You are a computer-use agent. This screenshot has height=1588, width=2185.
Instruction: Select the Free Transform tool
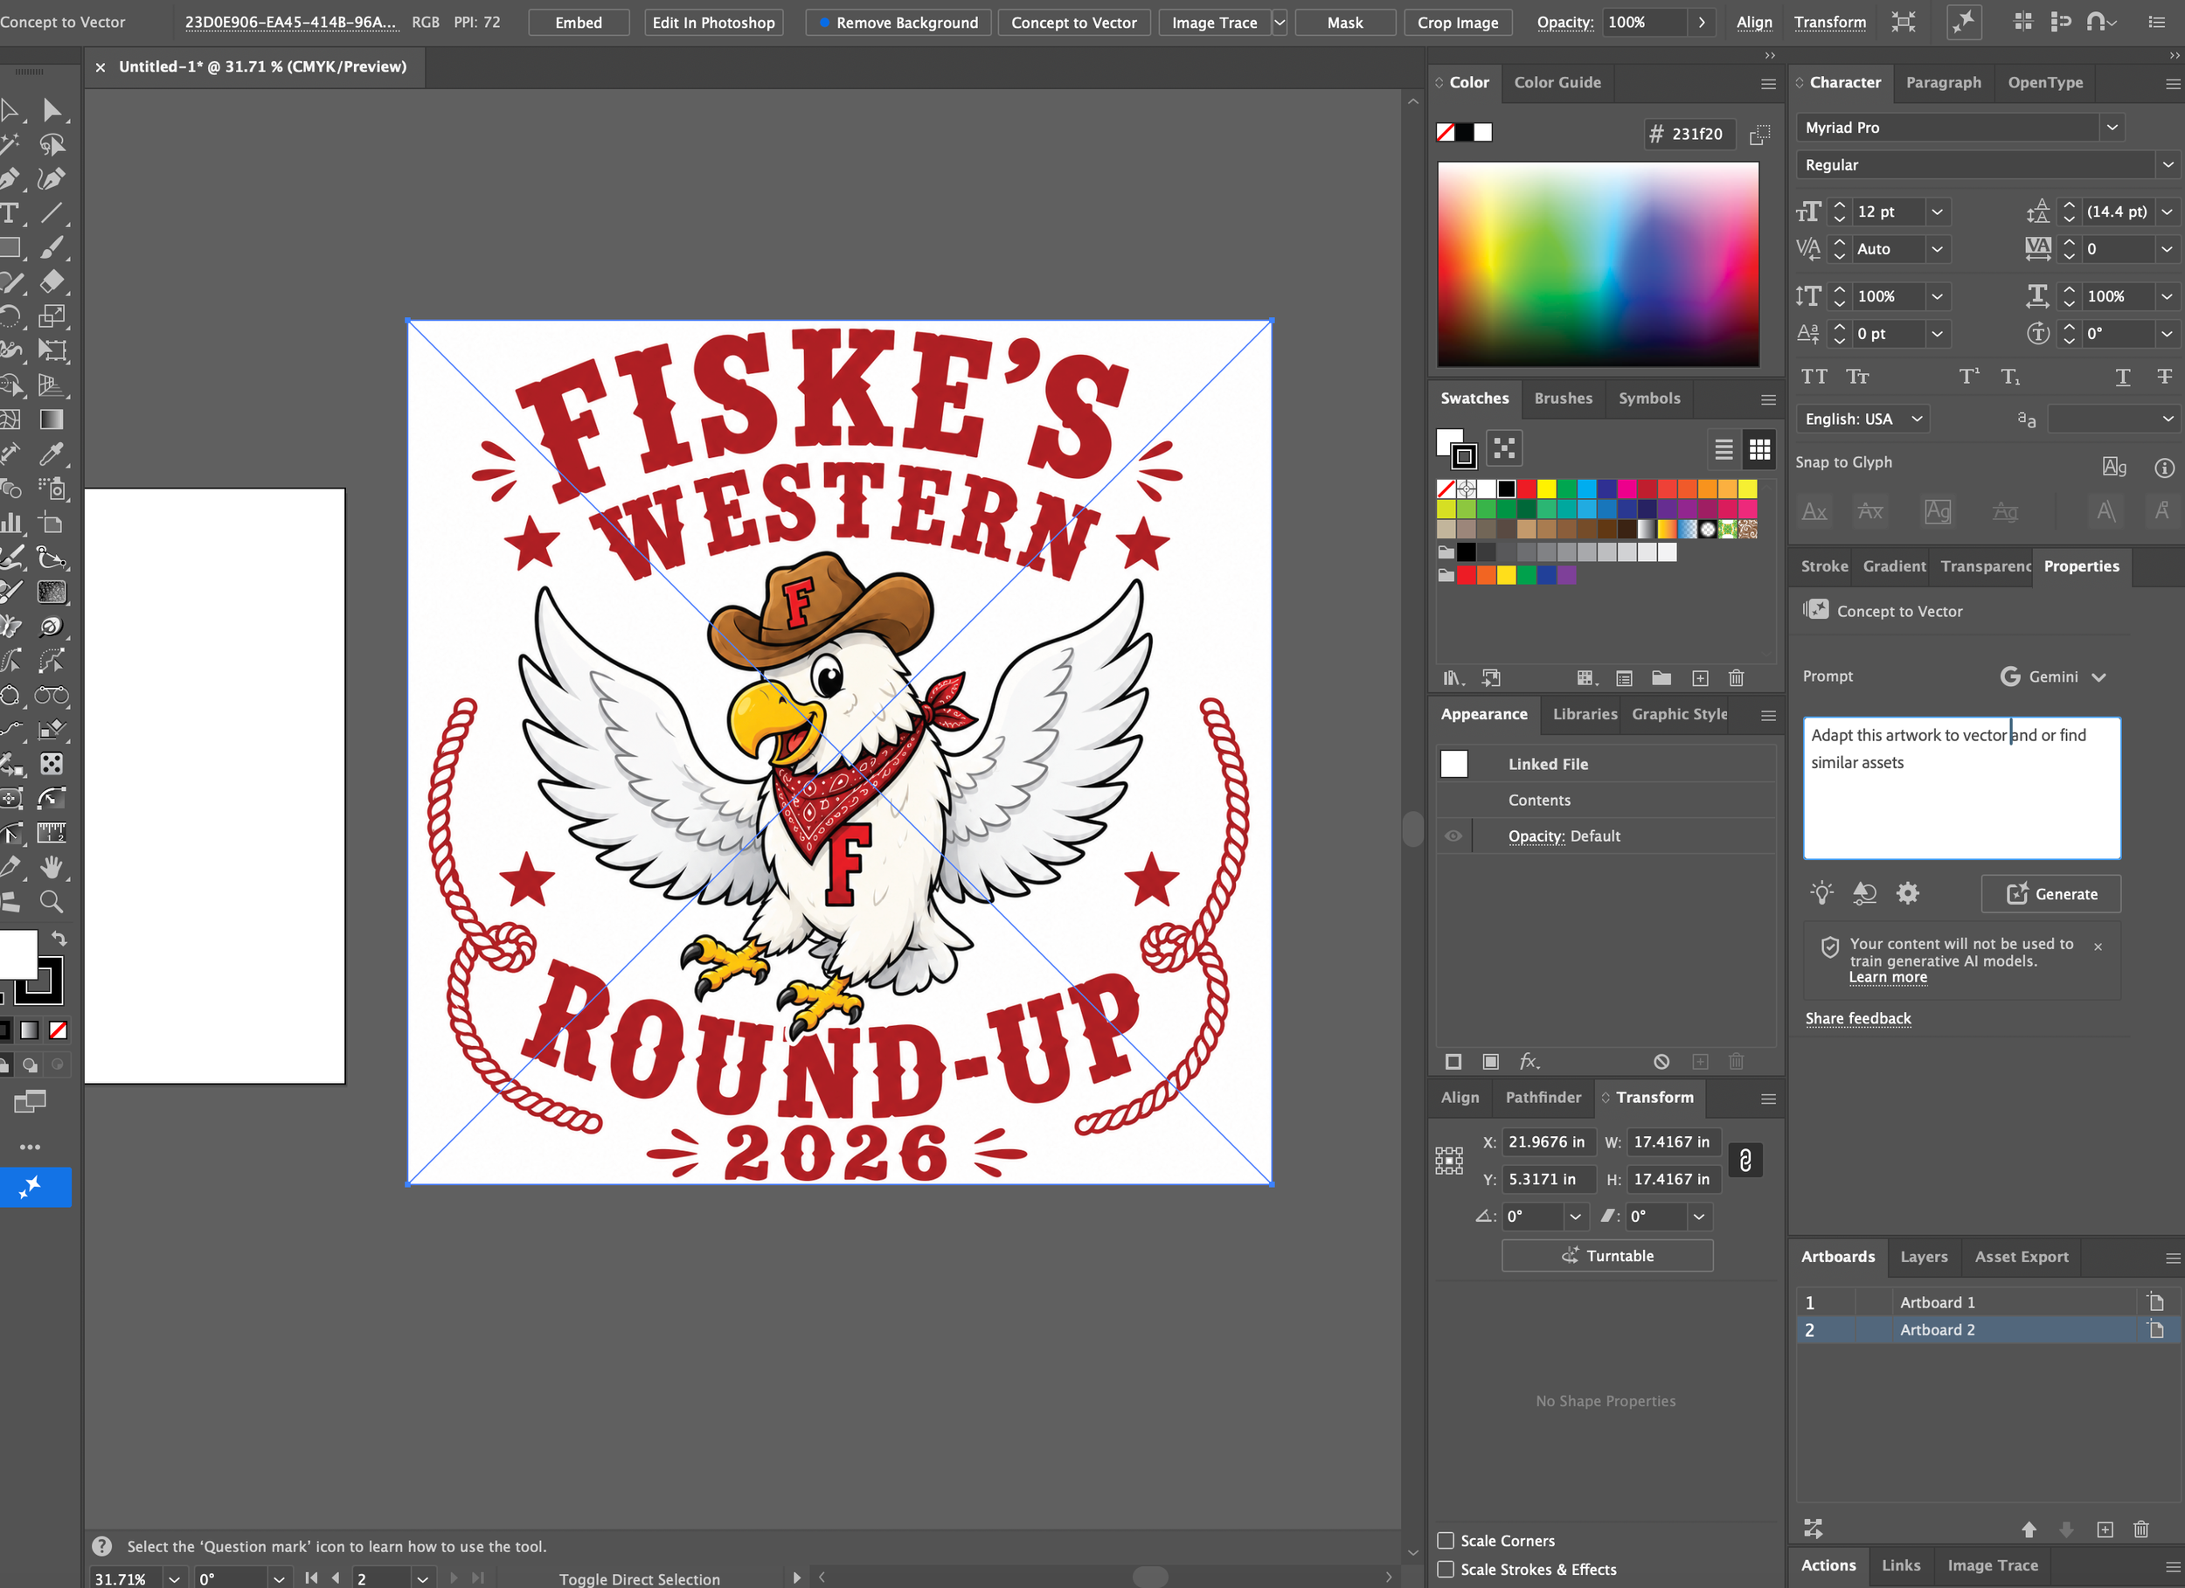52,350
